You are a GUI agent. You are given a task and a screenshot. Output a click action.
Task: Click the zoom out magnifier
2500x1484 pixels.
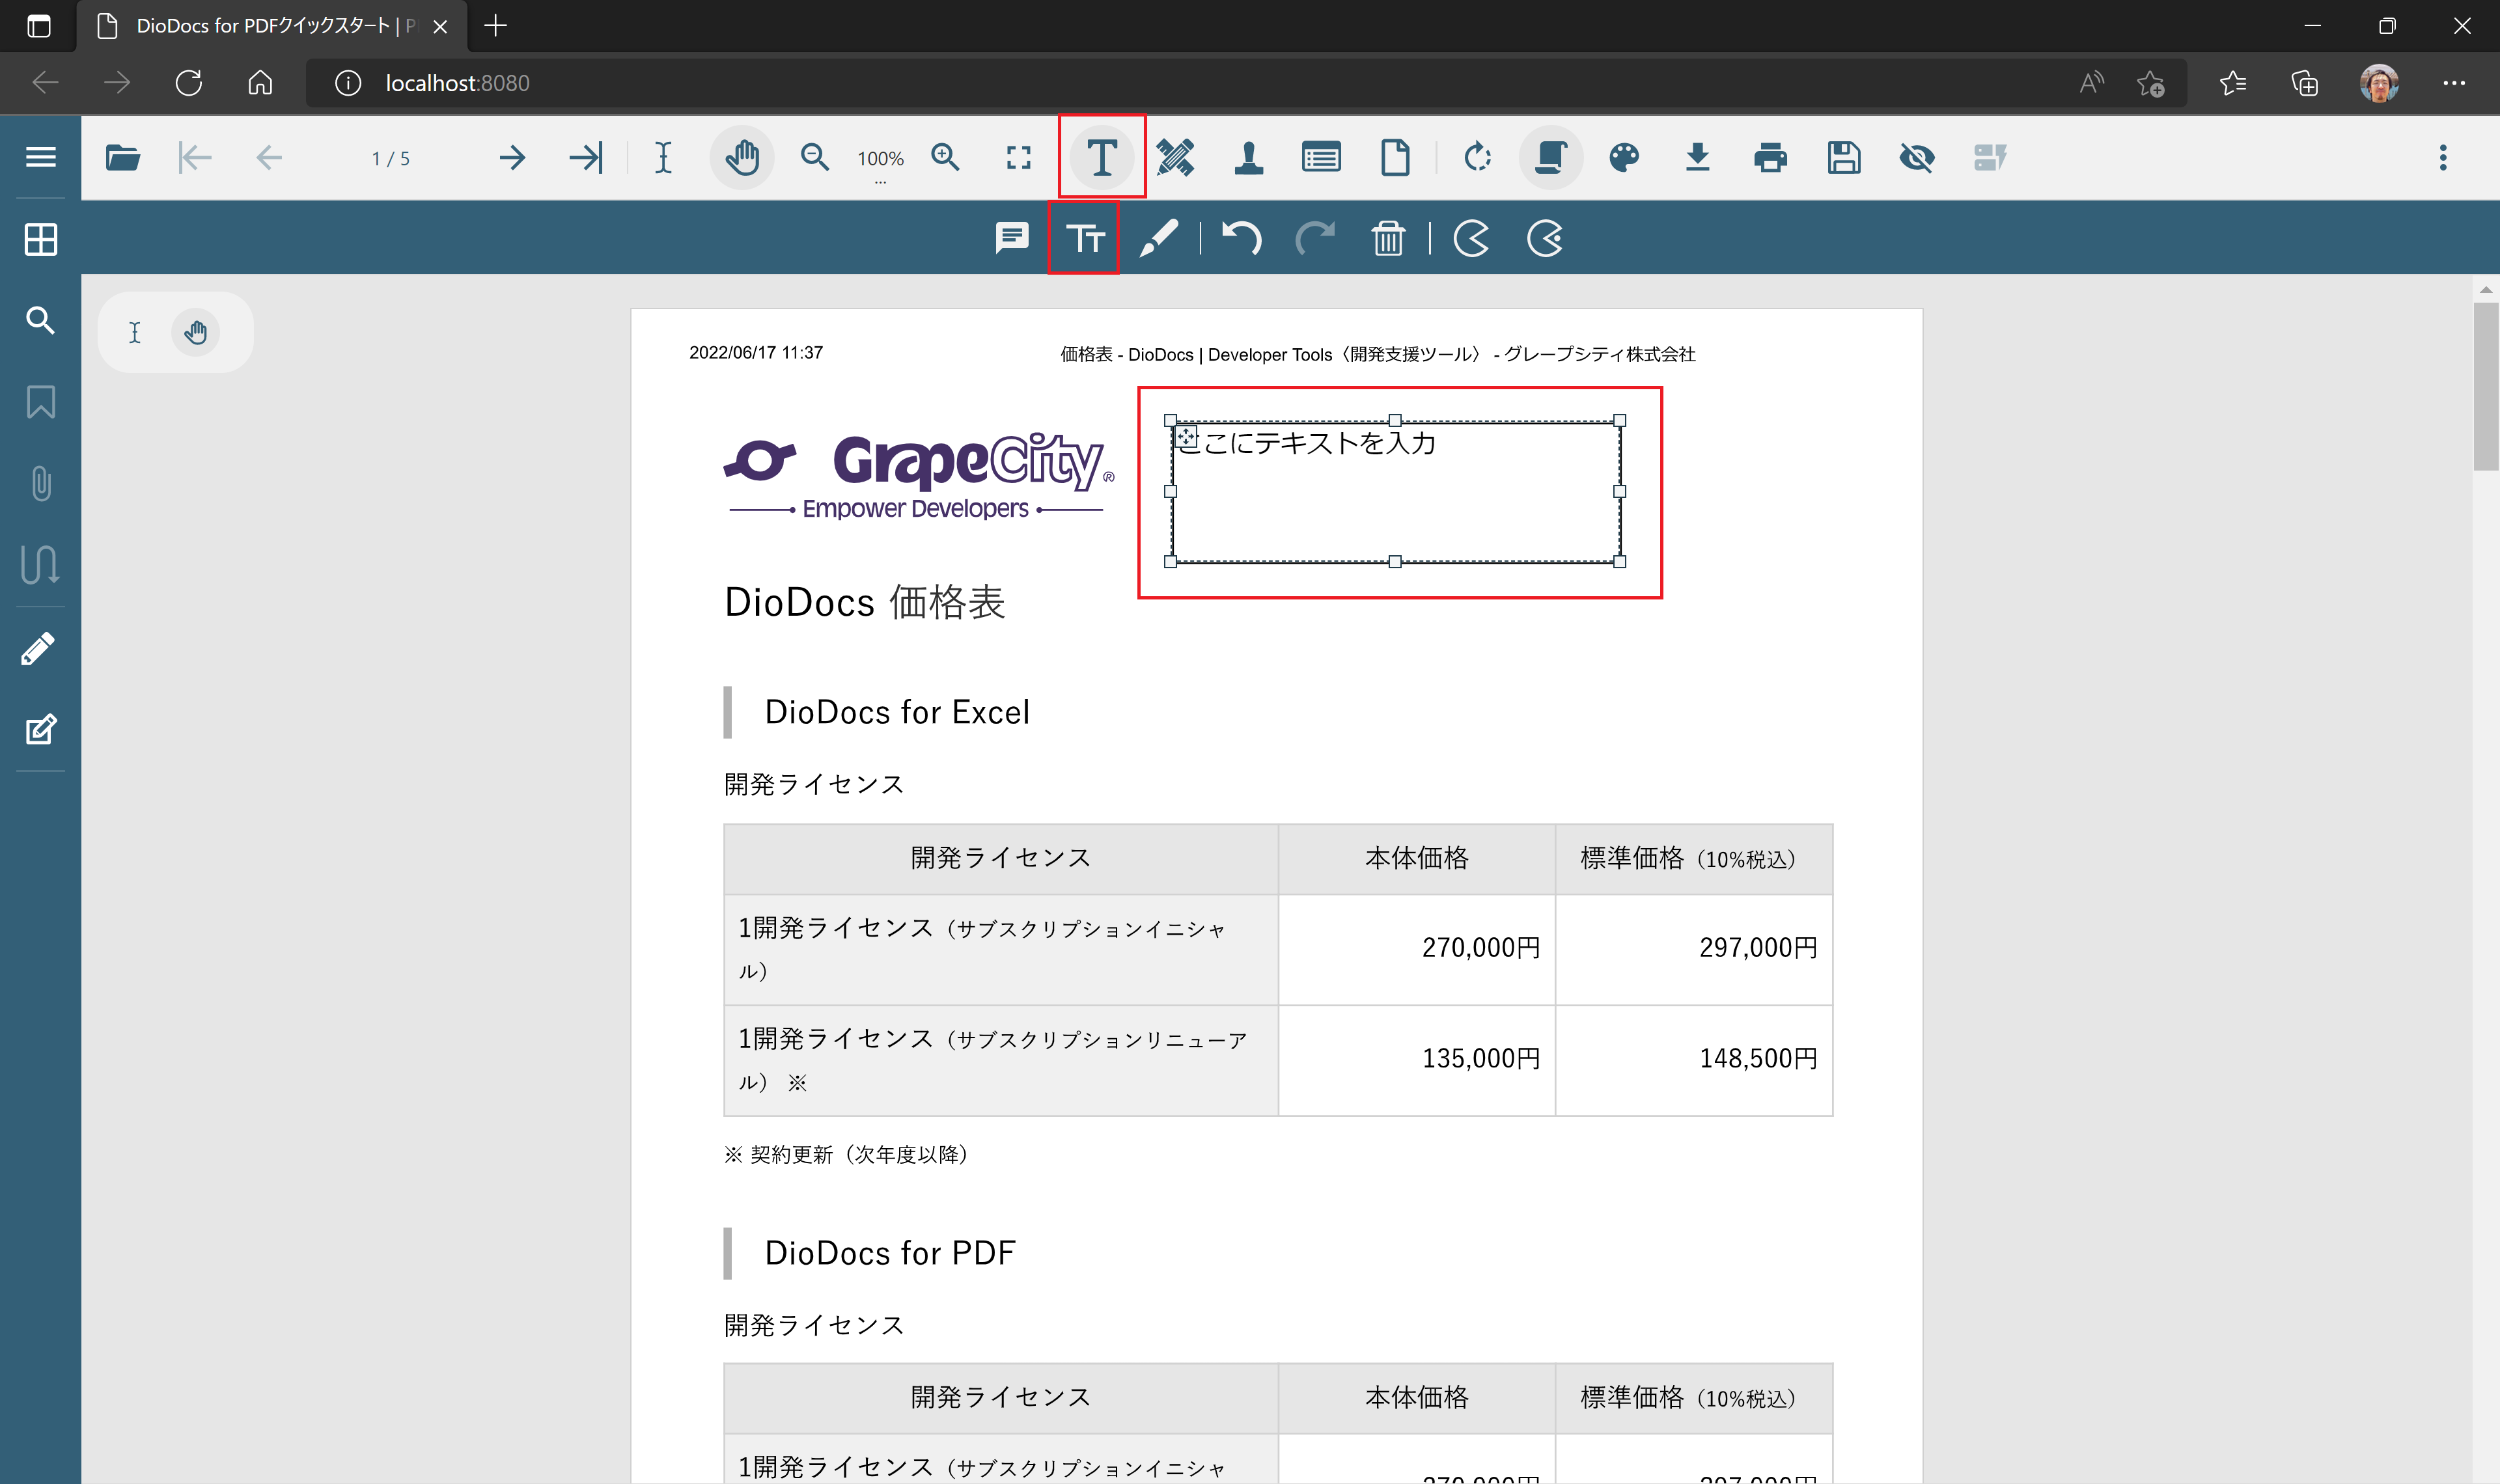815,158
